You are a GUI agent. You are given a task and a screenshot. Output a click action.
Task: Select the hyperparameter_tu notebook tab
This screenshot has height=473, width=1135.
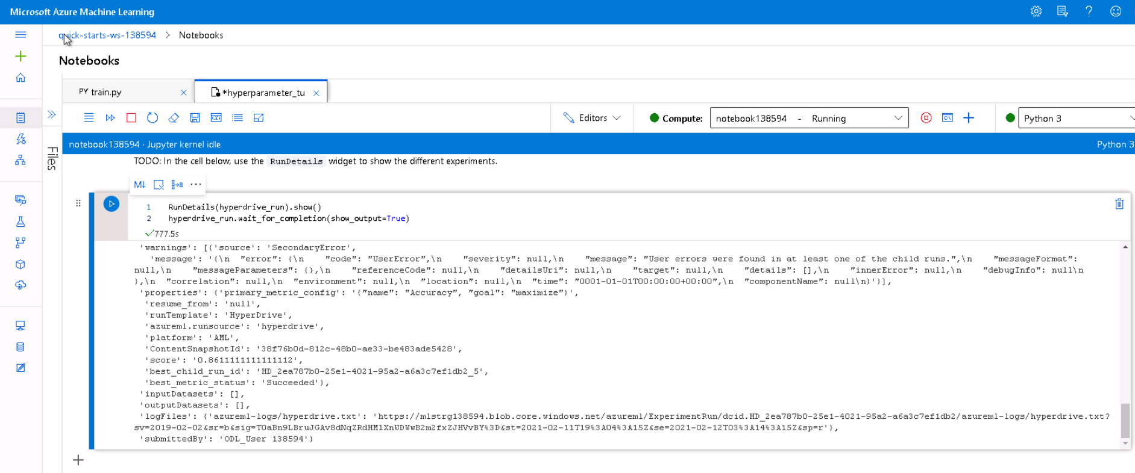[x=261, y=92]
